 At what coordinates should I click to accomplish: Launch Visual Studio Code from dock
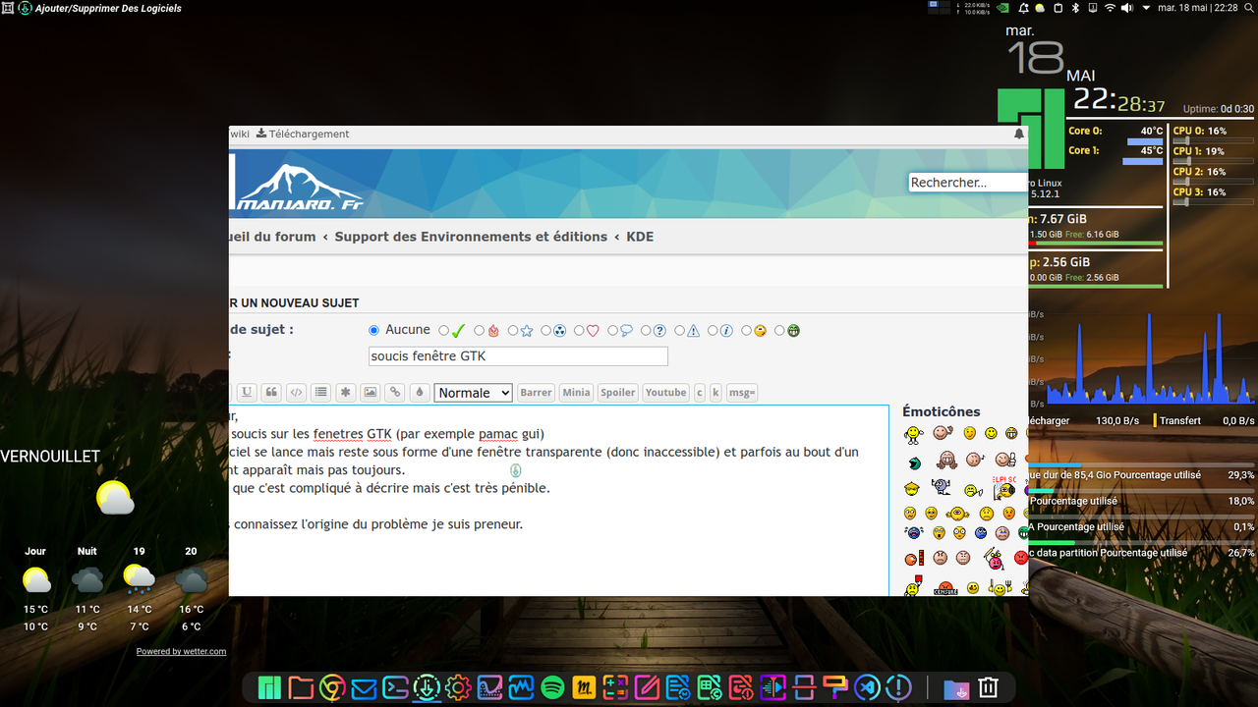[x=867, y=687]
